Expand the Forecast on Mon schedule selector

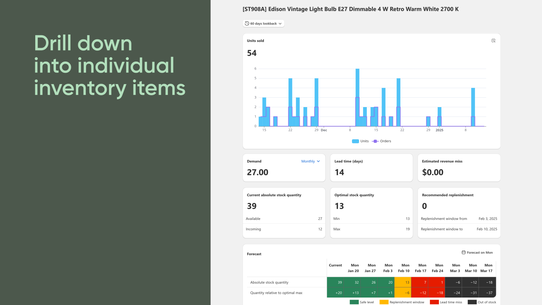pyautogui.click(x=477, y=252)
